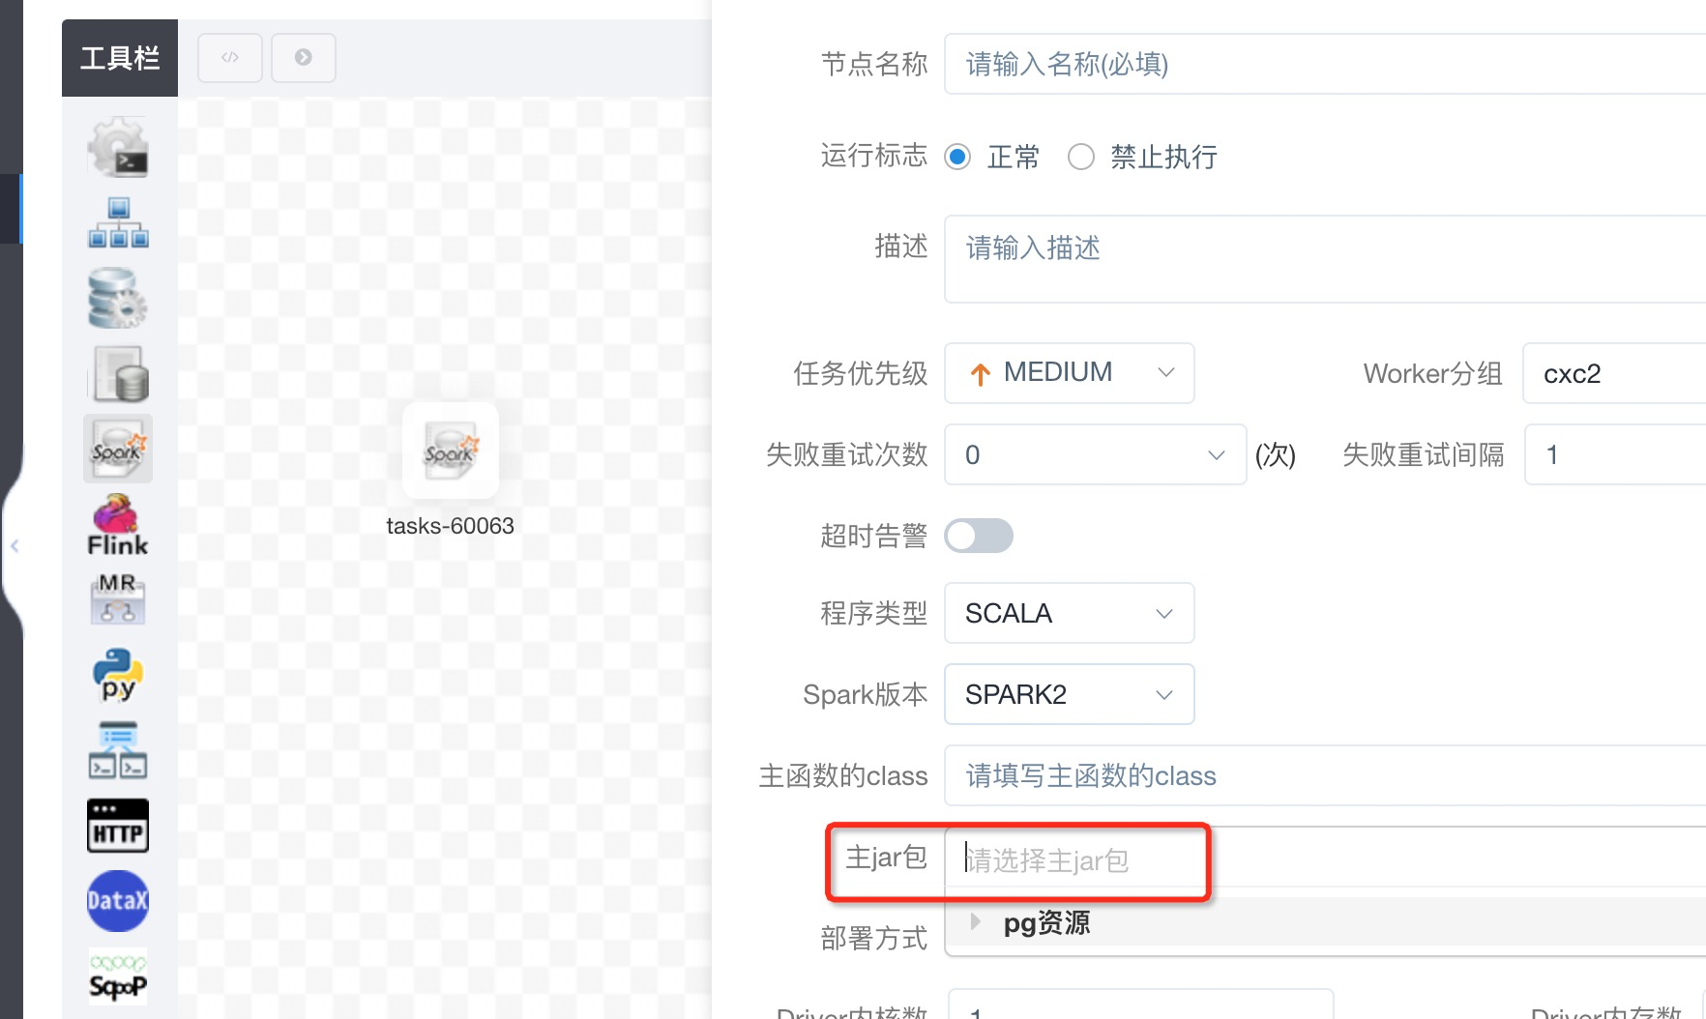Select the Dependent task icon
Screen dimensions: 1706x1019
pyautogui.click(x=118, y=749)
